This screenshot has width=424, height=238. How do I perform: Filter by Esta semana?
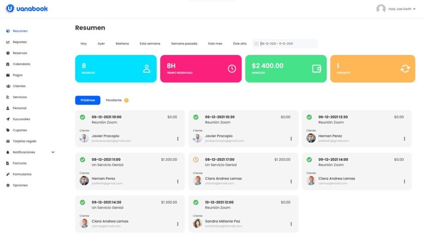point(150,44)
